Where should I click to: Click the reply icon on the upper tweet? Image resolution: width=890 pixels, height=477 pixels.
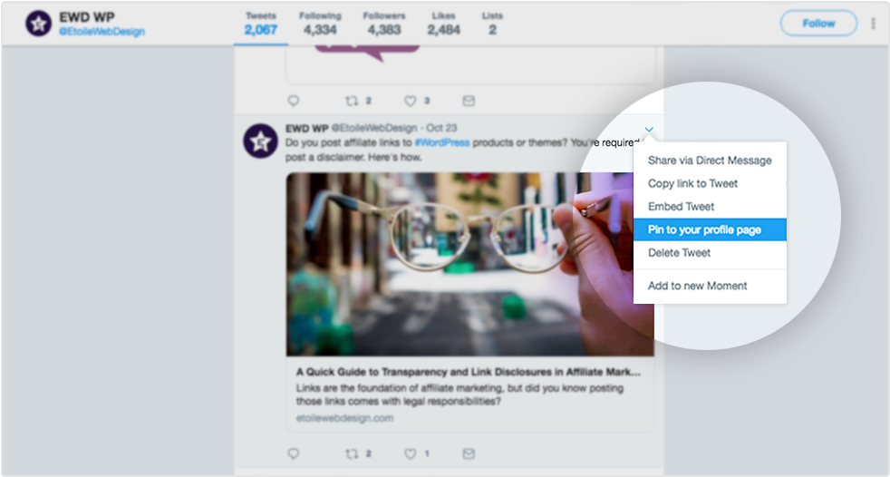tap(293, 101)
